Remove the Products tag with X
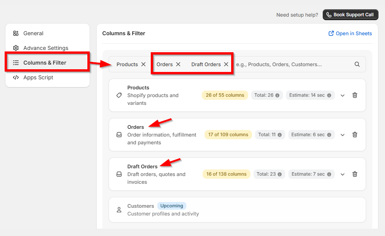 143,64
